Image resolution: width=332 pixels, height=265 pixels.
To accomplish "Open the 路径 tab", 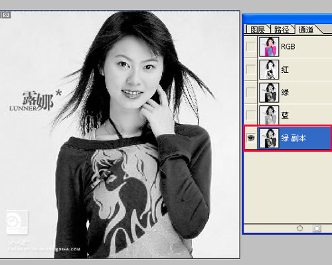I will point(282,30).
